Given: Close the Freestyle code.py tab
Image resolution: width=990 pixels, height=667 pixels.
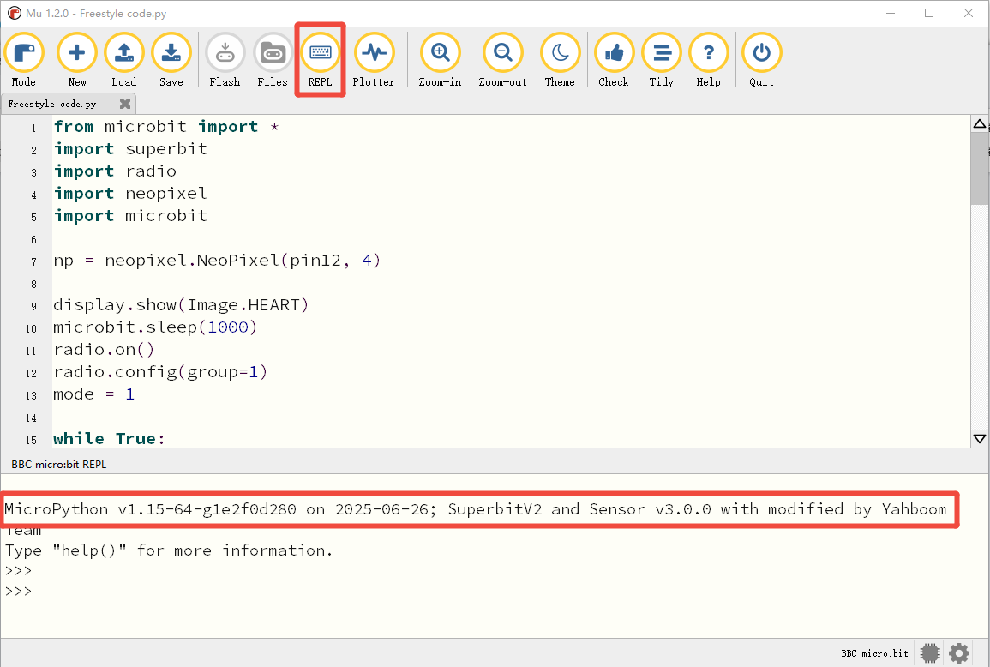Looking at the screenshot, I should click(x=125, y=104).
